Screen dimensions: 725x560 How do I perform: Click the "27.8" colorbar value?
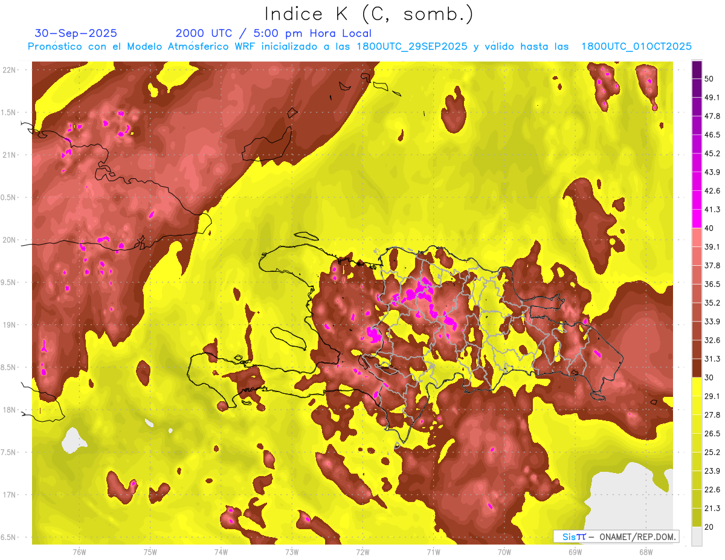pos(713,415)
